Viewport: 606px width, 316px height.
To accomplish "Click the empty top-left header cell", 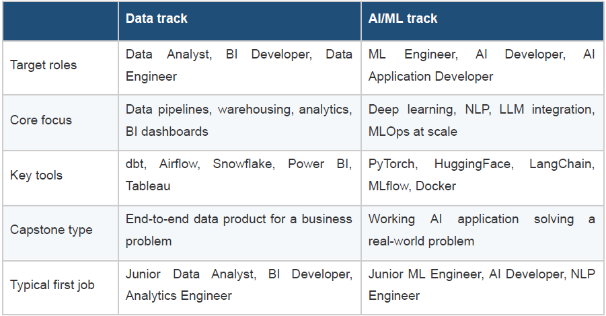I will 61,22.
